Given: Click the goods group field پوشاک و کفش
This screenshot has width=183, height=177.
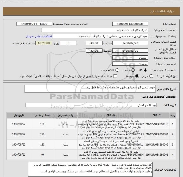Looking at the screenshot, I should (91, 105).
